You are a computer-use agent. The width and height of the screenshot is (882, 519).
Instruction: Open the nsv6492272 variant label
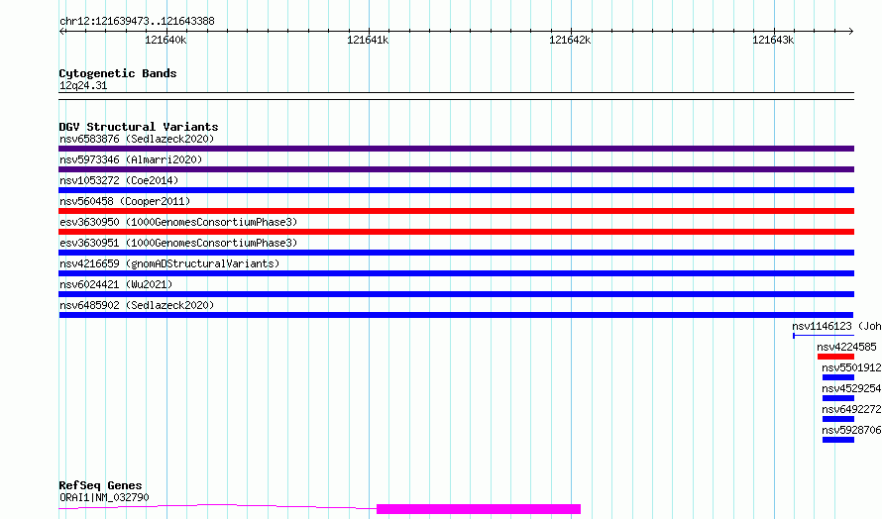click(x=851, y=409)
